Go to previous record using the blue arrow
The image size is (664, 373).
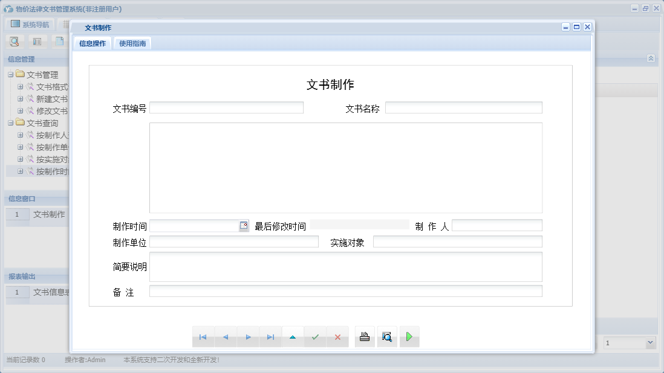226,337
